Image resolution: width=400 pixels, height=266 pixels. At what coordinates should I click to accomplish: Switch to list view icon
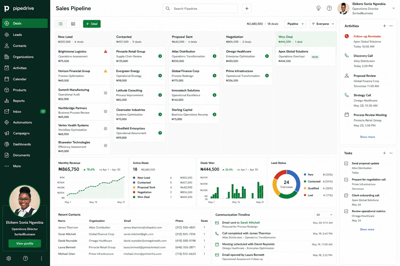point(60,24)
